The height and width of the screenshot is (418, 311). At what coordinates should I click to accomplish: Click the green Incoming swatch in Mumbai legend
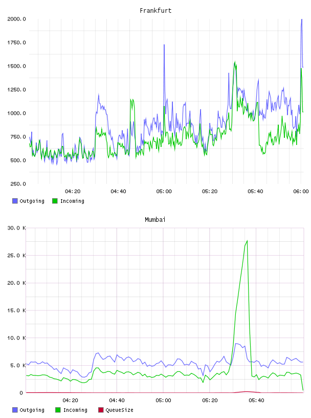58,410
